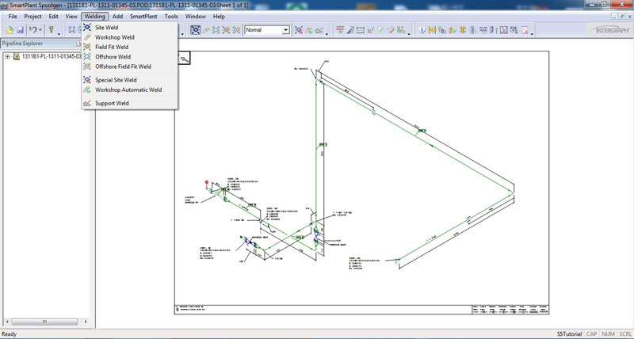The image size is (634, 339).
Task: Open a file with the folder icon
Action: 10,30
